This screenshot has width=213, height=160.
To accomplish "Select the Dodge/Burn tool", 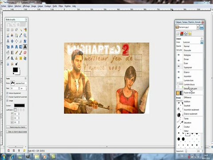I will tap(16, 64).
